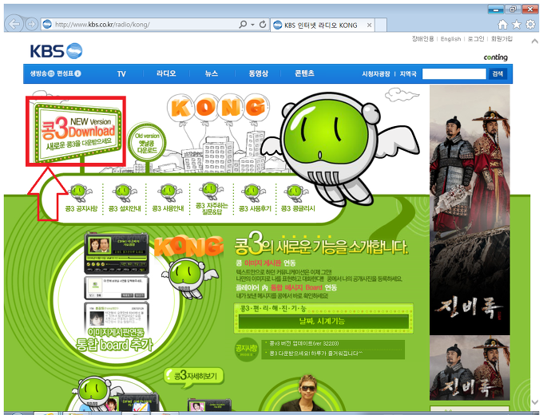Click the 날짜, 시계기능 banner
The height and width of the screenshot is (415, 543).
[x=323, y=321]
